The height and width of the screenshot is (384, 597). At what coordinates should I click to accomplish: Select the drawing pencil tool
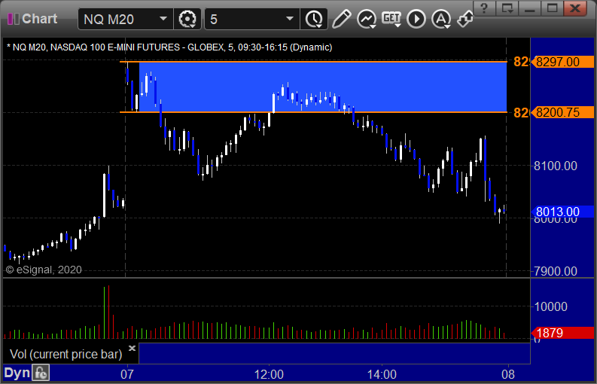tap(341, 19)
